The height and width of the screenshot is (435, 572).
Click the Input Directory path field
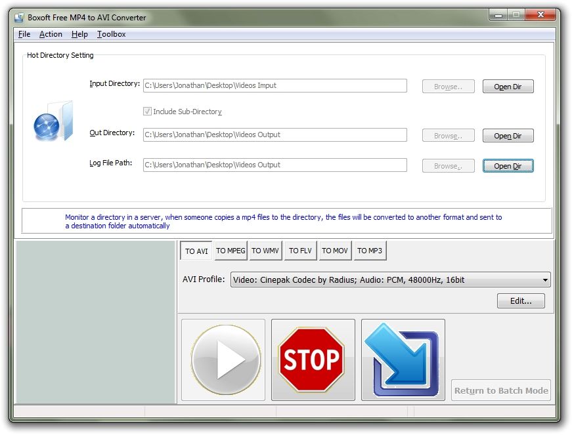click(x=275, y=85)
